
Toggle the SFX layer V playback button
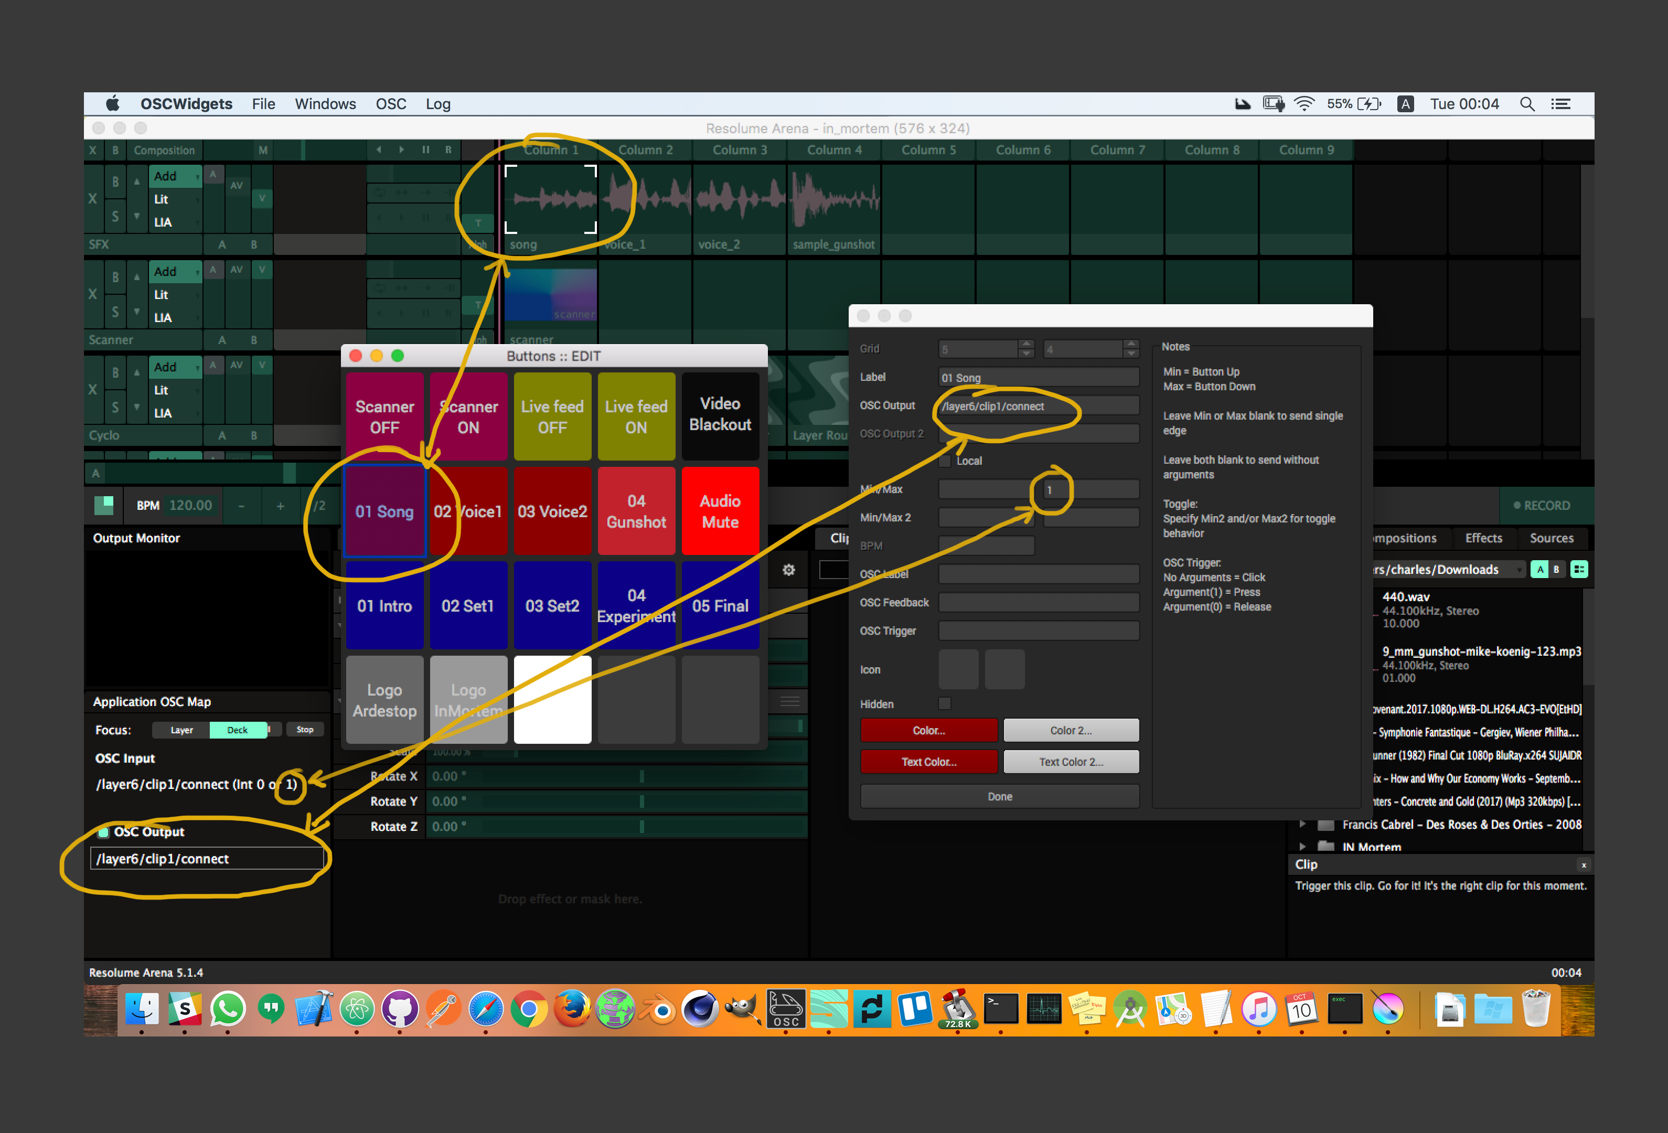(x=262, y=198)
